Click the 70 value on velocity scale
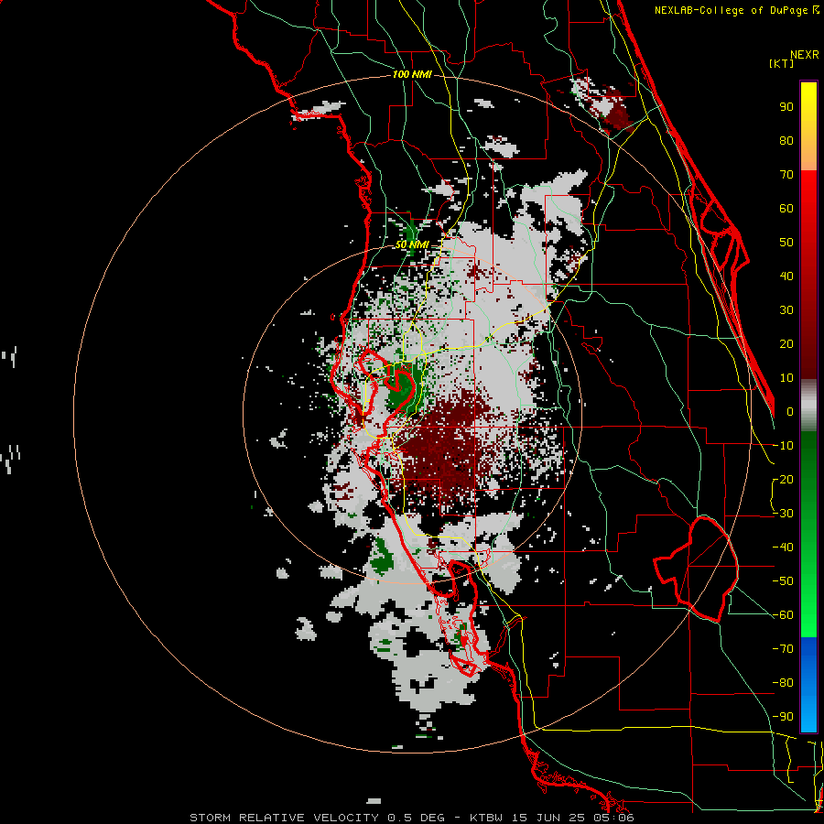Image resolution: width=824 pixels, height=824 pixels. pyautogui.click(x=786, y=175)
